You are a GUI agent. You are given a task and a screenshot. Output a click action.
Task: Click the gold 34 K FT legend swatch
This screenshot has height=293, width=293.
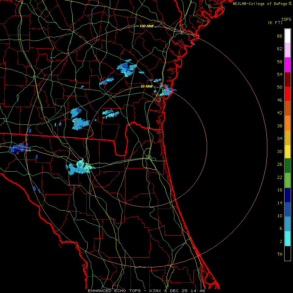(x=287, y=138)
